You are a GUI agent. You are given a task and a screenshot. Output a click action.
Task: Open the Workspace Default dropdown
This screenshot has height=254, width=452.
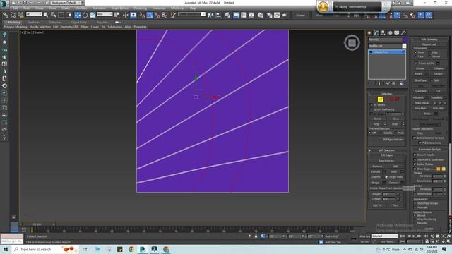[x=66, y=3]
